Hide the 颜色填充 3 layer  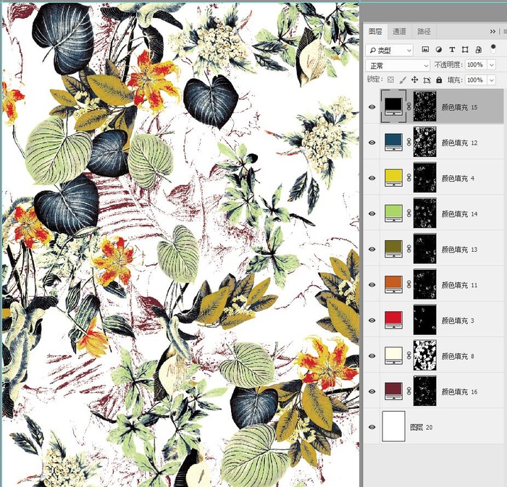coord(372,320)
